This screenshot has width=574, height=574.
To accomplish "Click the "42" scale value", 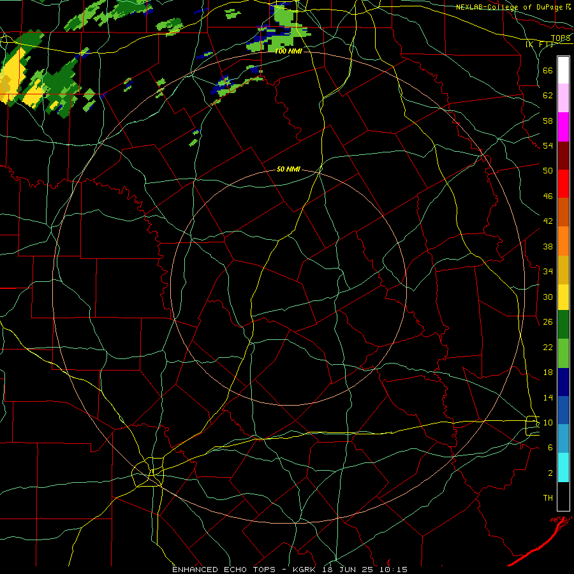I will (548, 221).
